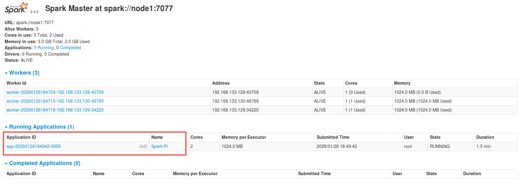Sort workers table by Cores header

pyautogui.click(x=351, y=83)
